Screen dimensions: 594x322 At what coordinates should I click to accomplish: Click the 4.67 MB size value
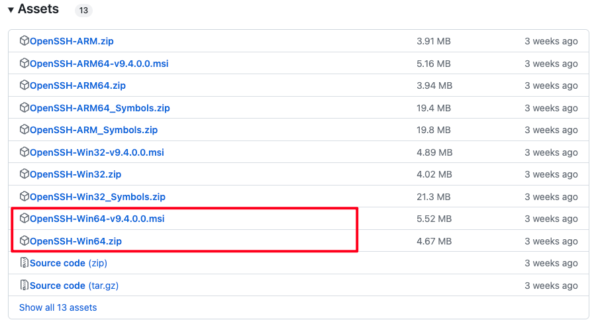tap(434, 241)
